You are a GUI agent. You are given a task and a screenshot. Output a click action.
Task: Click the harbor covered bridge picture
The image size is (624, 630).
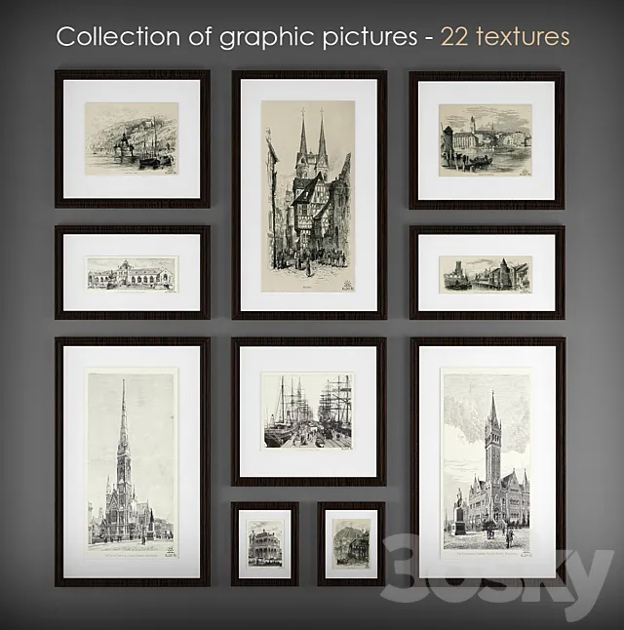487,272
